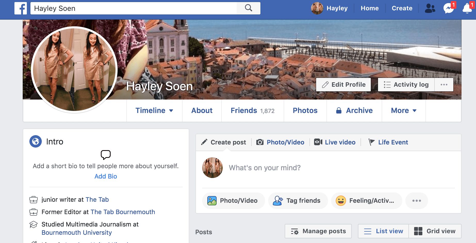Click the Facebook logo icon

coord(21,8)
